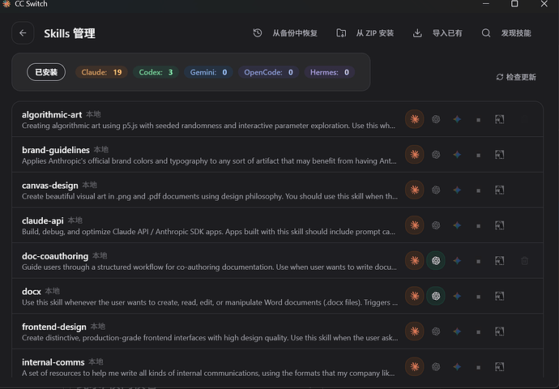Screen dimensions: 559x389
Task: Install a skill via 从 ZIP 安装
Action: click(x=365, y=33)
